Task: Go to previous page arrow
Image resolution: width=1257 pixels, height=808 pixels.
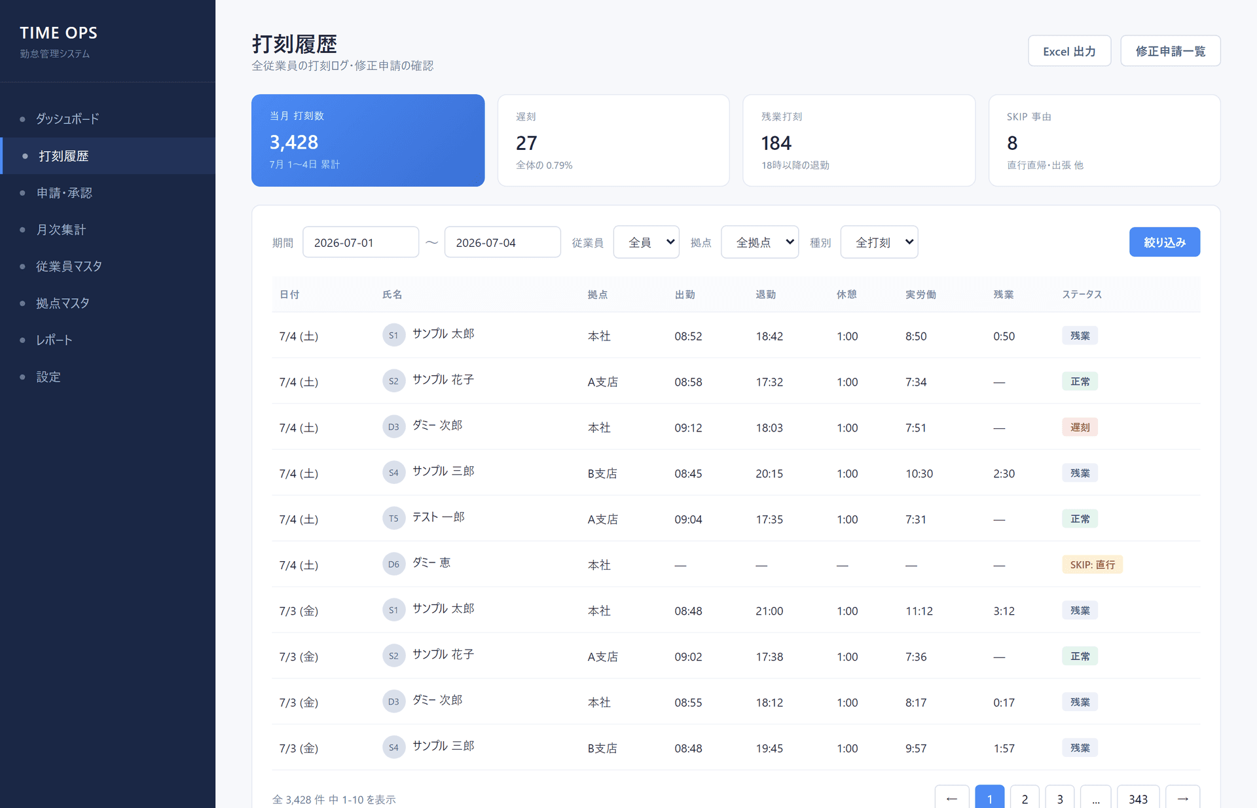Action: click(x=952, y=798)
